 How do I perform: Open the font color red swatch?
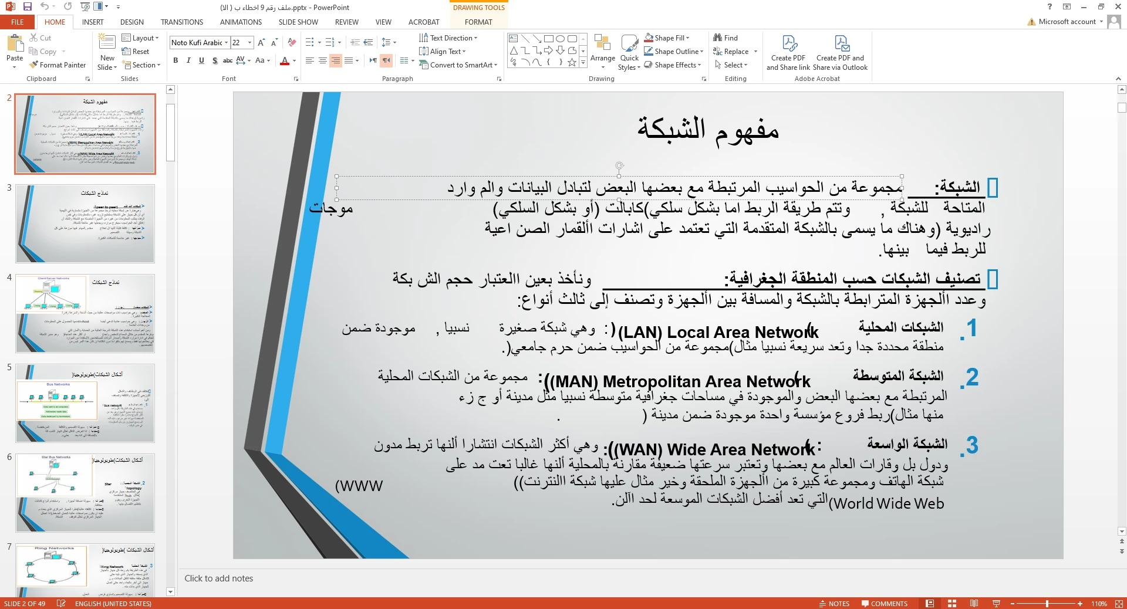point(285,60)
